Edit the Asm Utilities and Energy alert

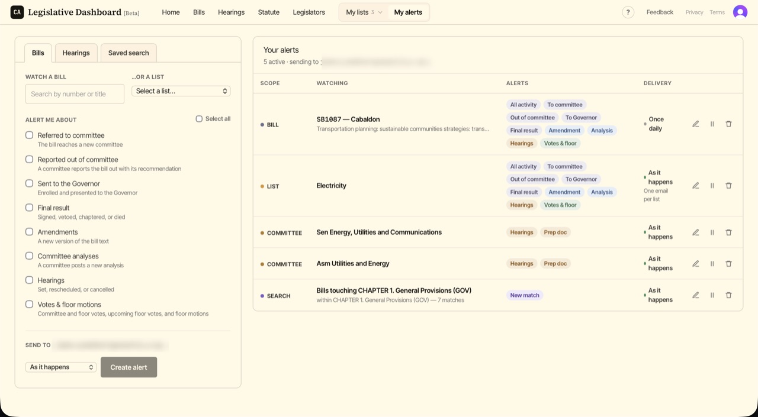point(696,264)
